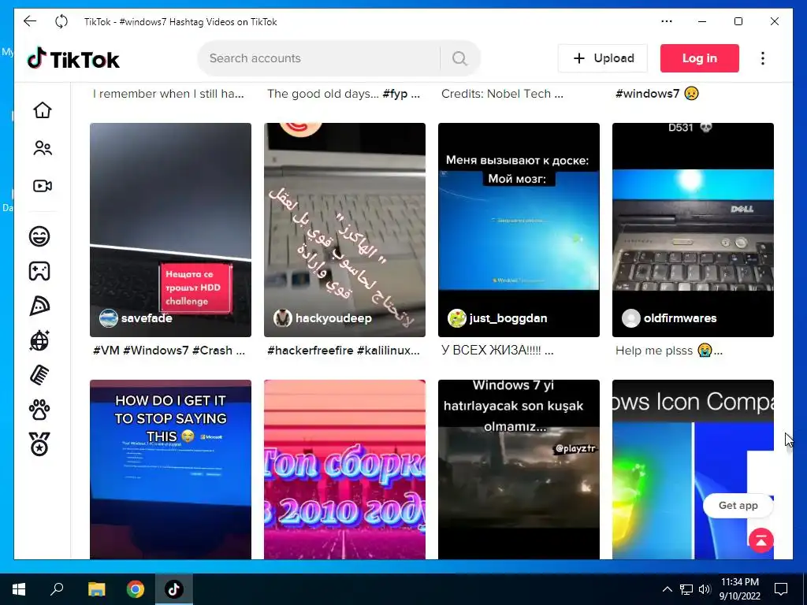Click the У ВСЕХ ЖИЗА caption
This screenshot has width=807, height=605.
pyautogui.click(x=497, y=351)
